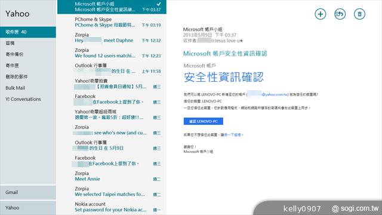Open Zorpia email 'see who's new'
Viewport: 382px width, 215px height.
point(112,130)
